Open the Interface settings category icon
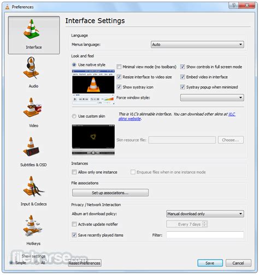The height and width of the screenshot is (275, 259). (x=34, y=35)
